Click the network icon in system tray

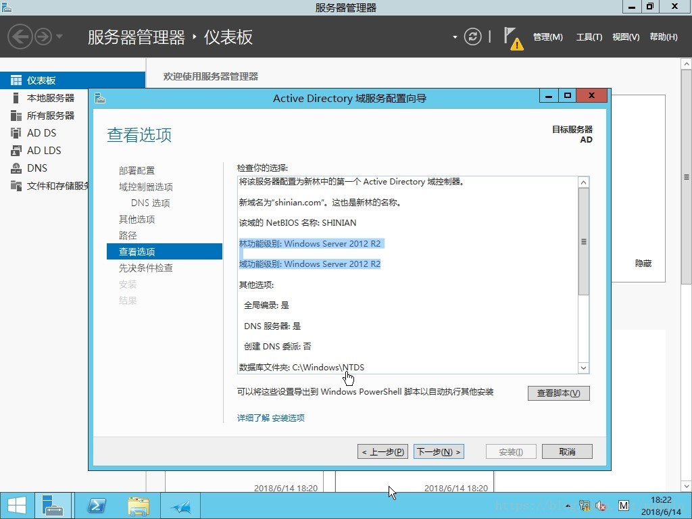[585, 505]
